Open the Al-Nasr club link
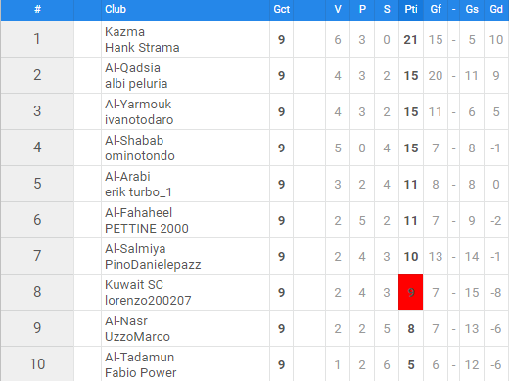Screen dimensions: 509x381 pyautogui.click(x=126, y=321)
